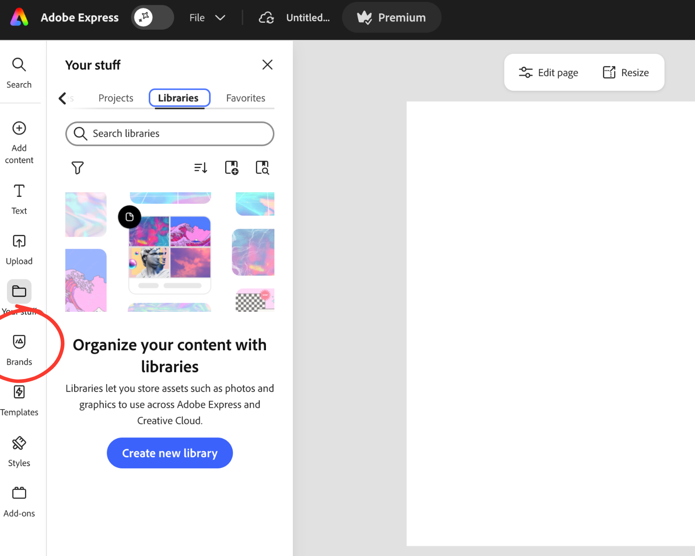Click the cloud sync status icon
Screen dimensions: 695x556
(x=266, y=18)
